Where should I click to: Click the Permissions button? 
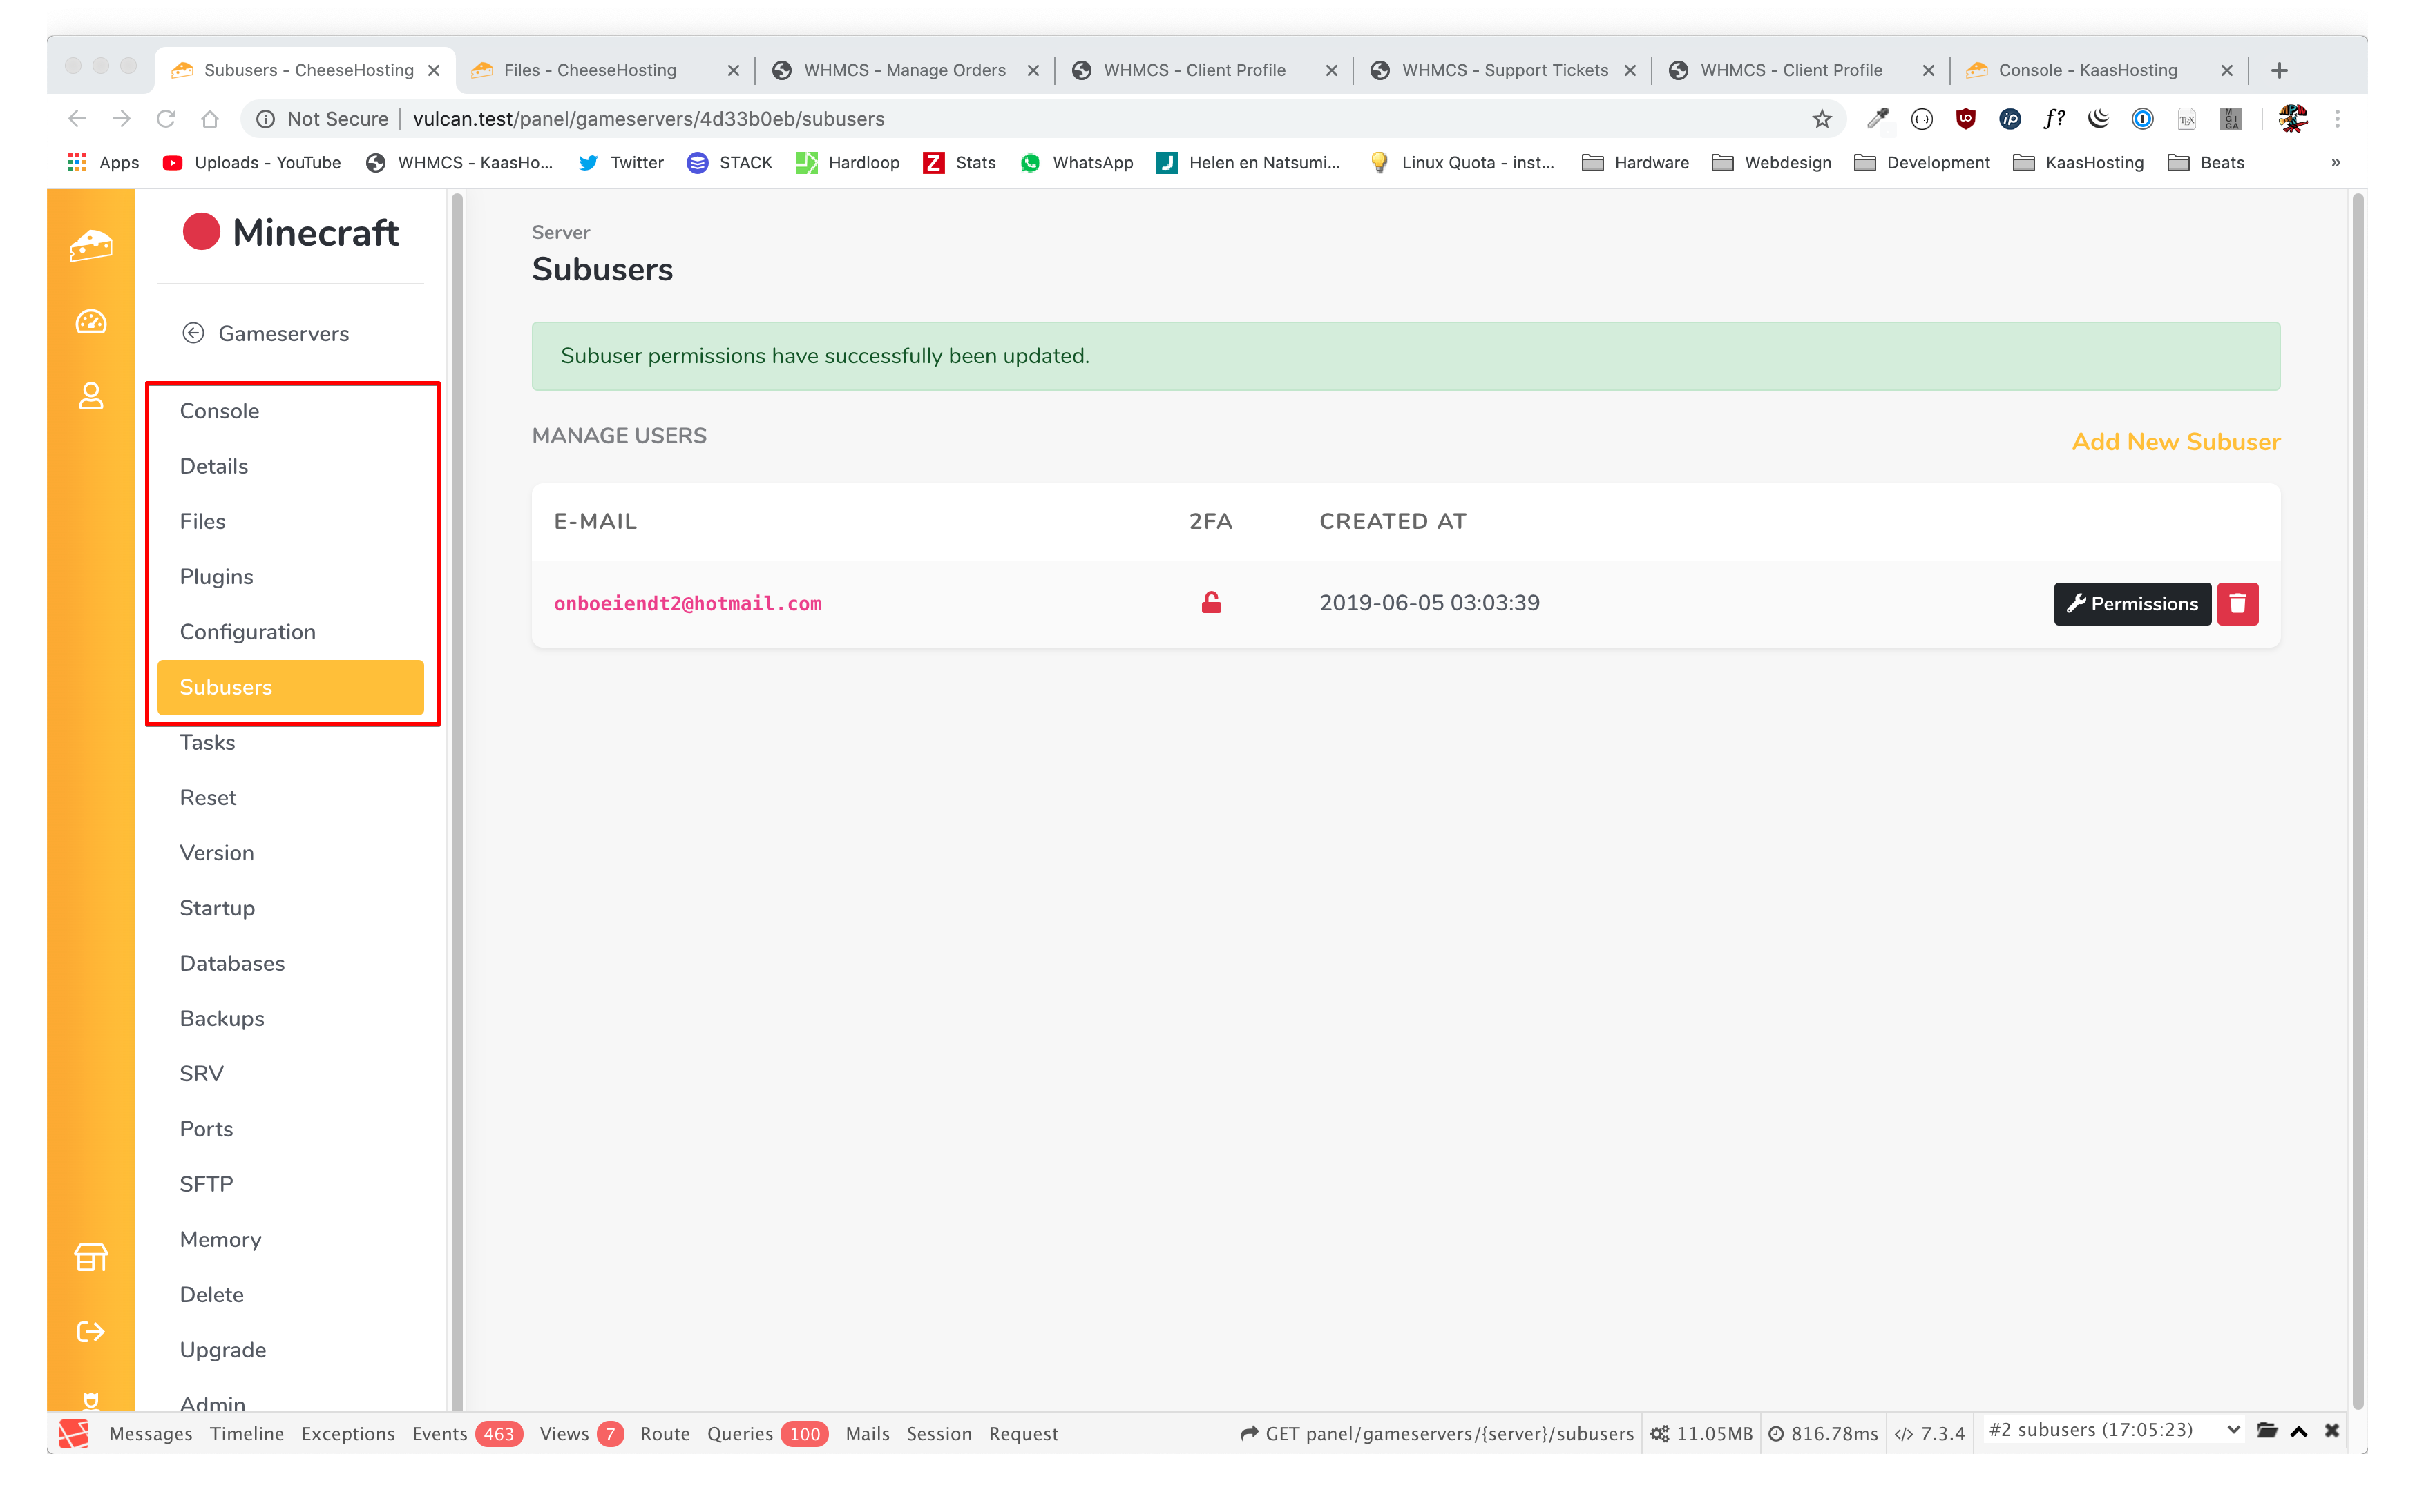point(2131,604)
